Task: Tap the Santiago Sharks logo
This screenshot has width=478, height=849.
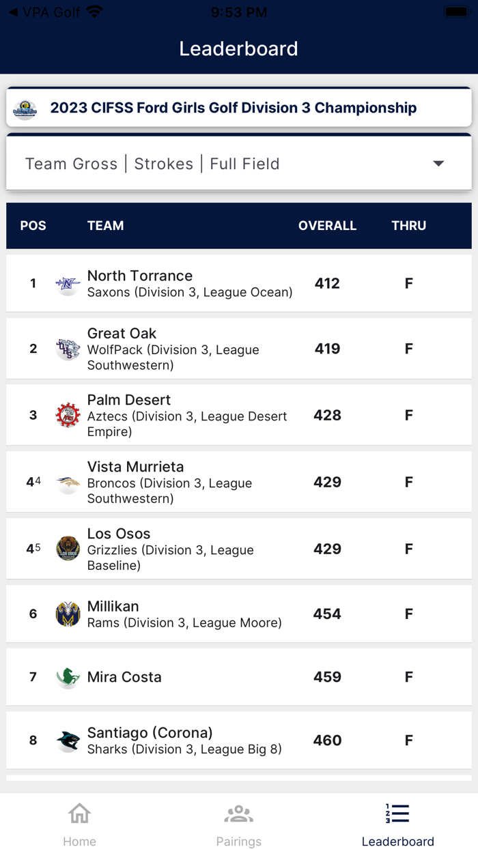Action: [x=68, y=741]
